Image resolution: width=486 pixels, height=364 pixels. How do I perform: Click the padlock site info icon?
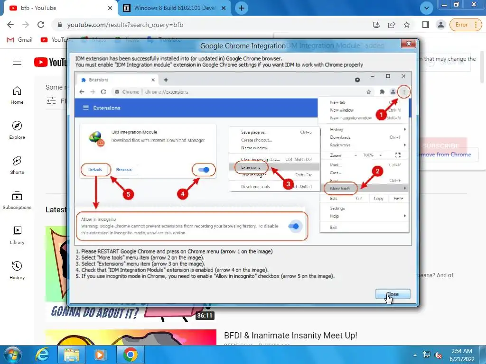tap(60, 25)
